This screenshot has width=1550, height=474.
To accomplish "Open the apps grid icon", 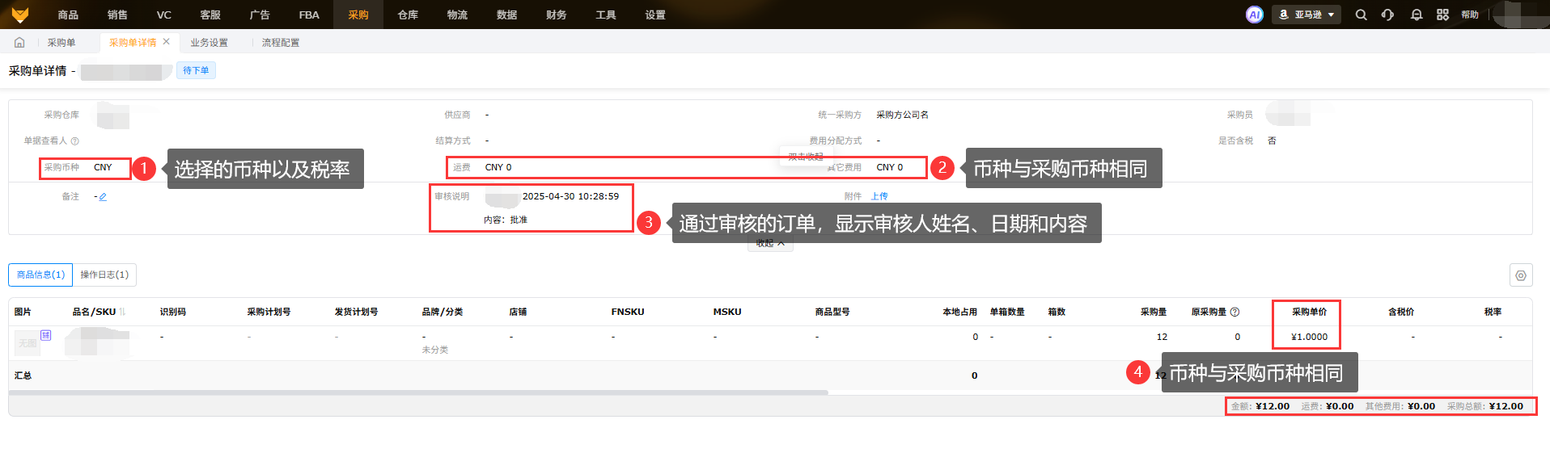I will [1442, 15].
